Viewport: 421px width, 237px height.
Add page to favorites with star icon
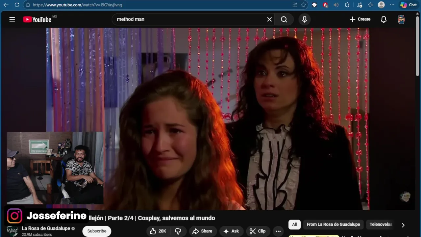pos(303,5)
